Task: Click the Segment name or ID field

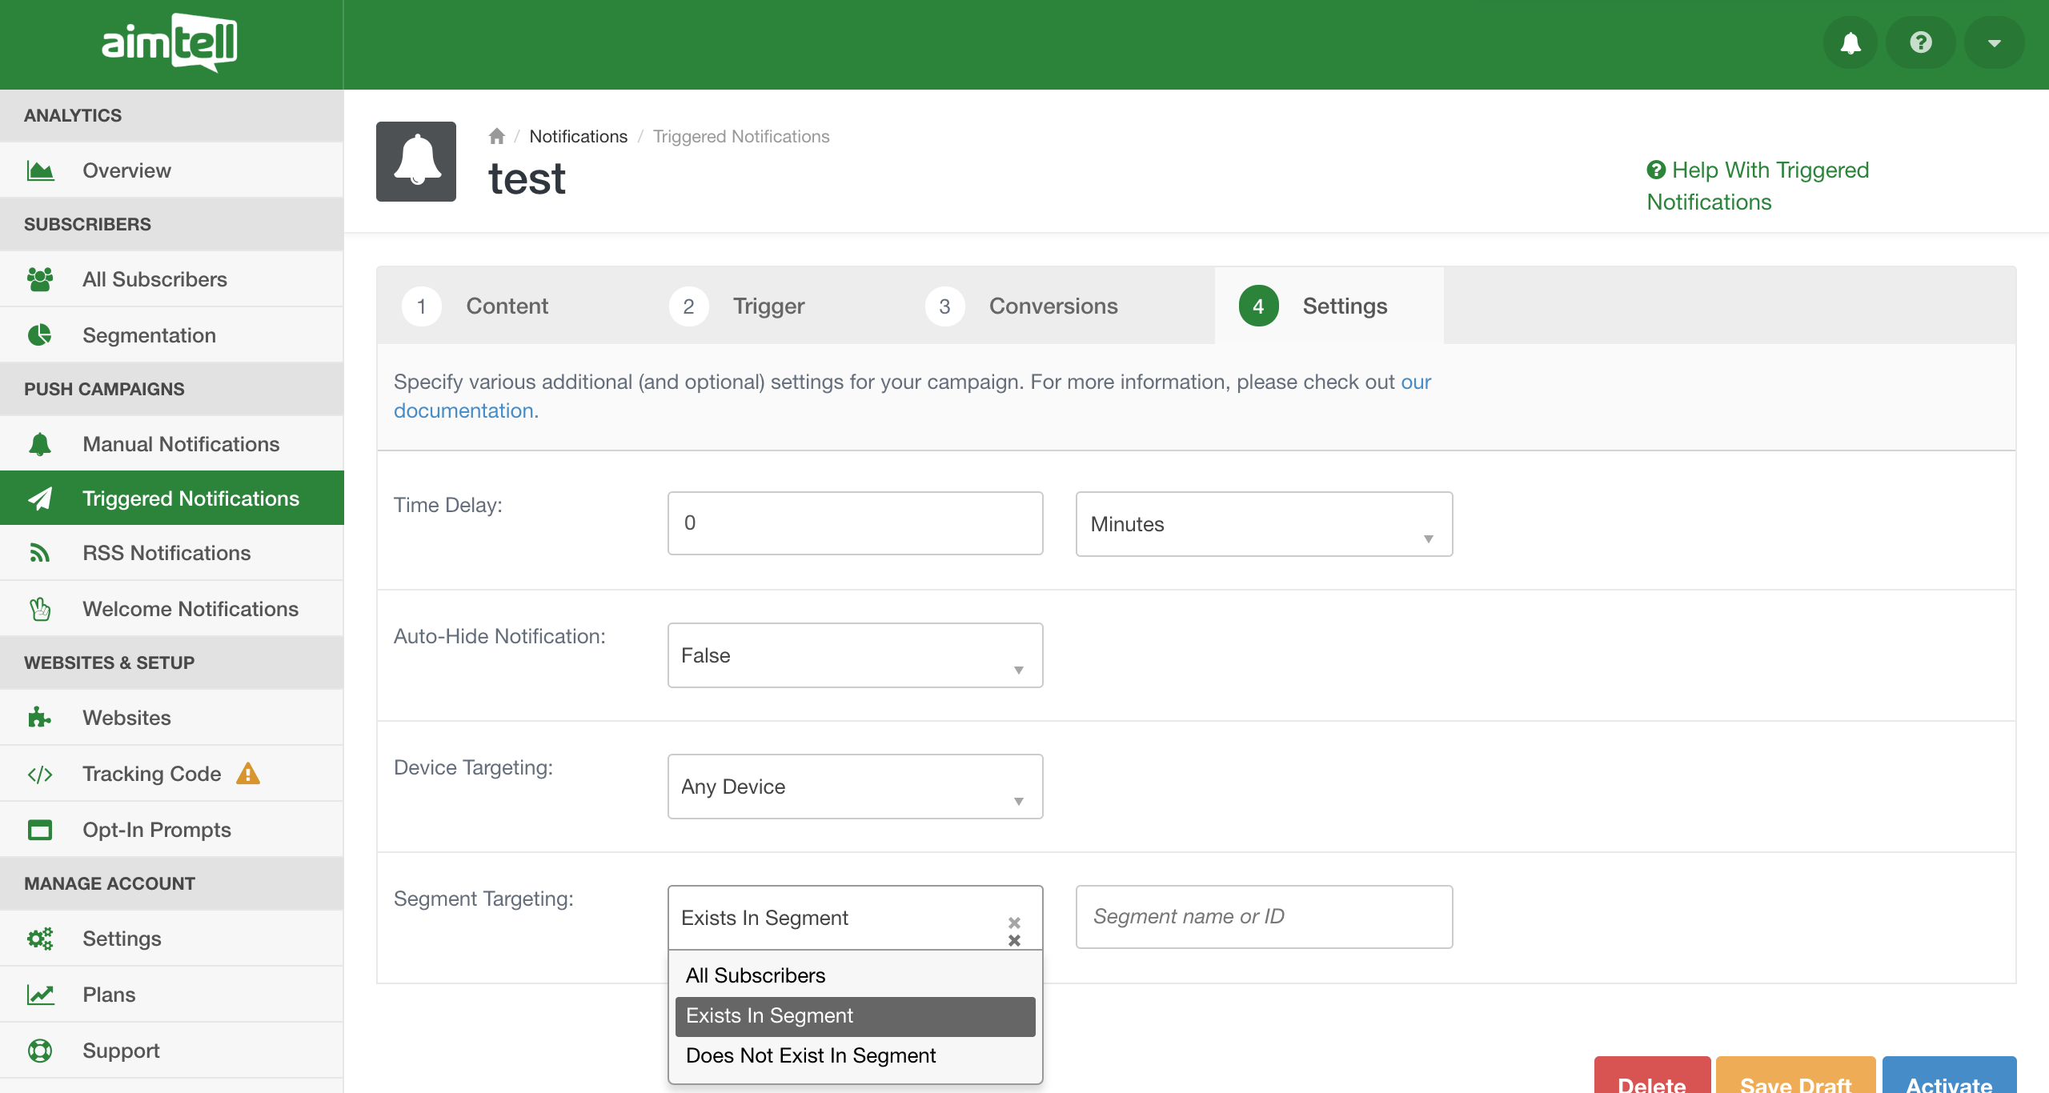Action: click(x=1263, y=916)
